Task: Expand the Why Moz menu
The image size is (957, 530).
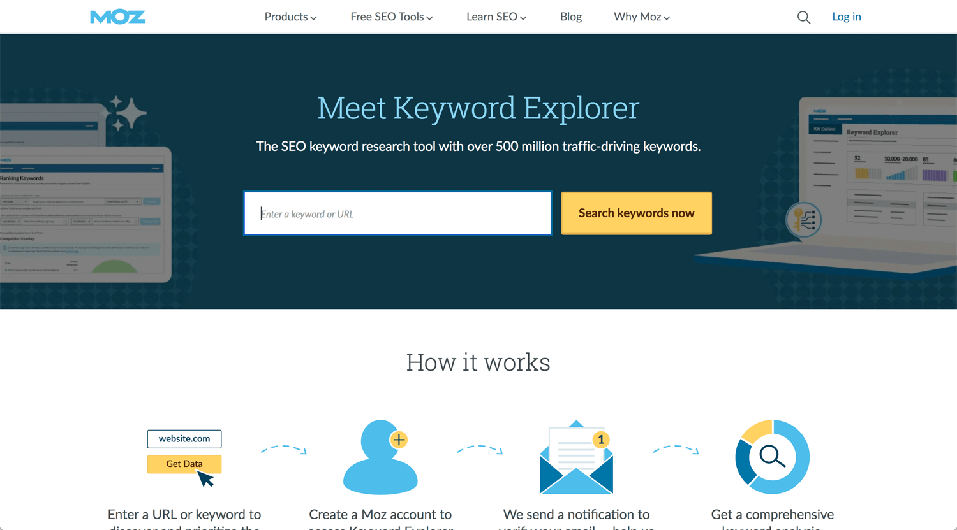Action: (642, 17)
